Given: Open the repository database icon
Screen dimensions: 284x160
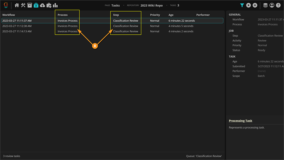Looking at the screenshot, I should [x=266, y=5].
